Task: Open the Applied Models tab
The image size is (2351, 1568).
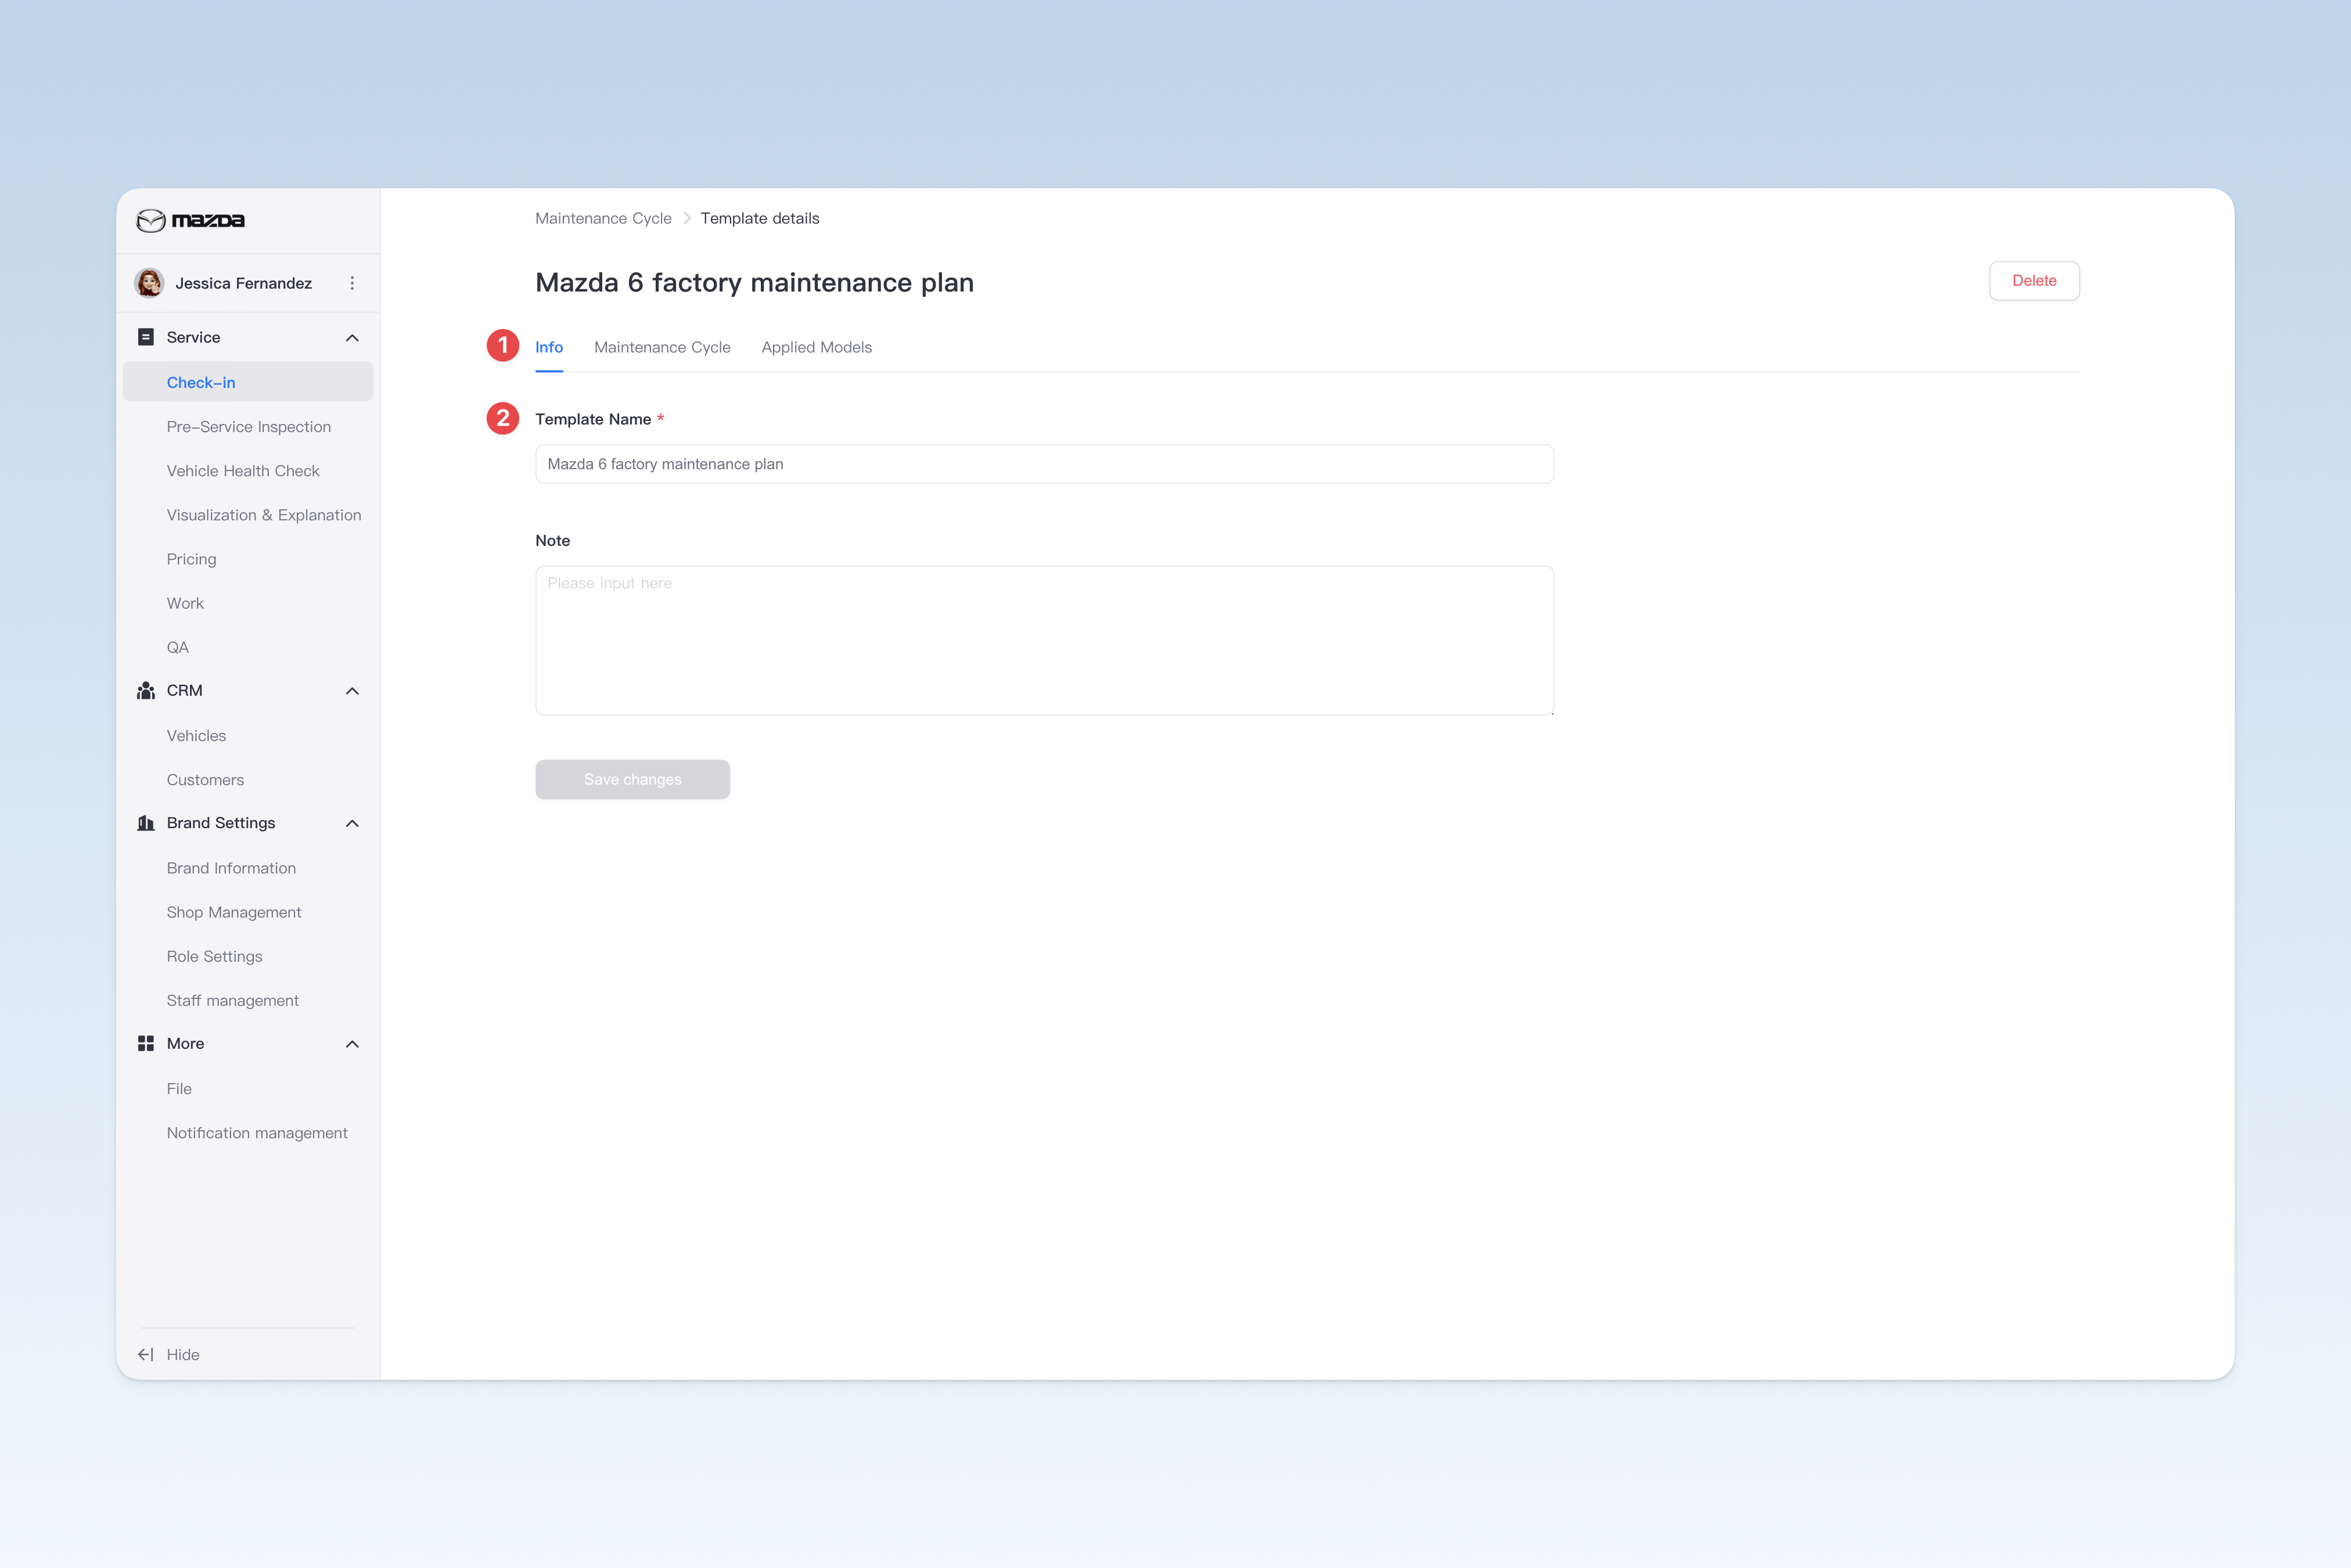Action: click(816, 347)
